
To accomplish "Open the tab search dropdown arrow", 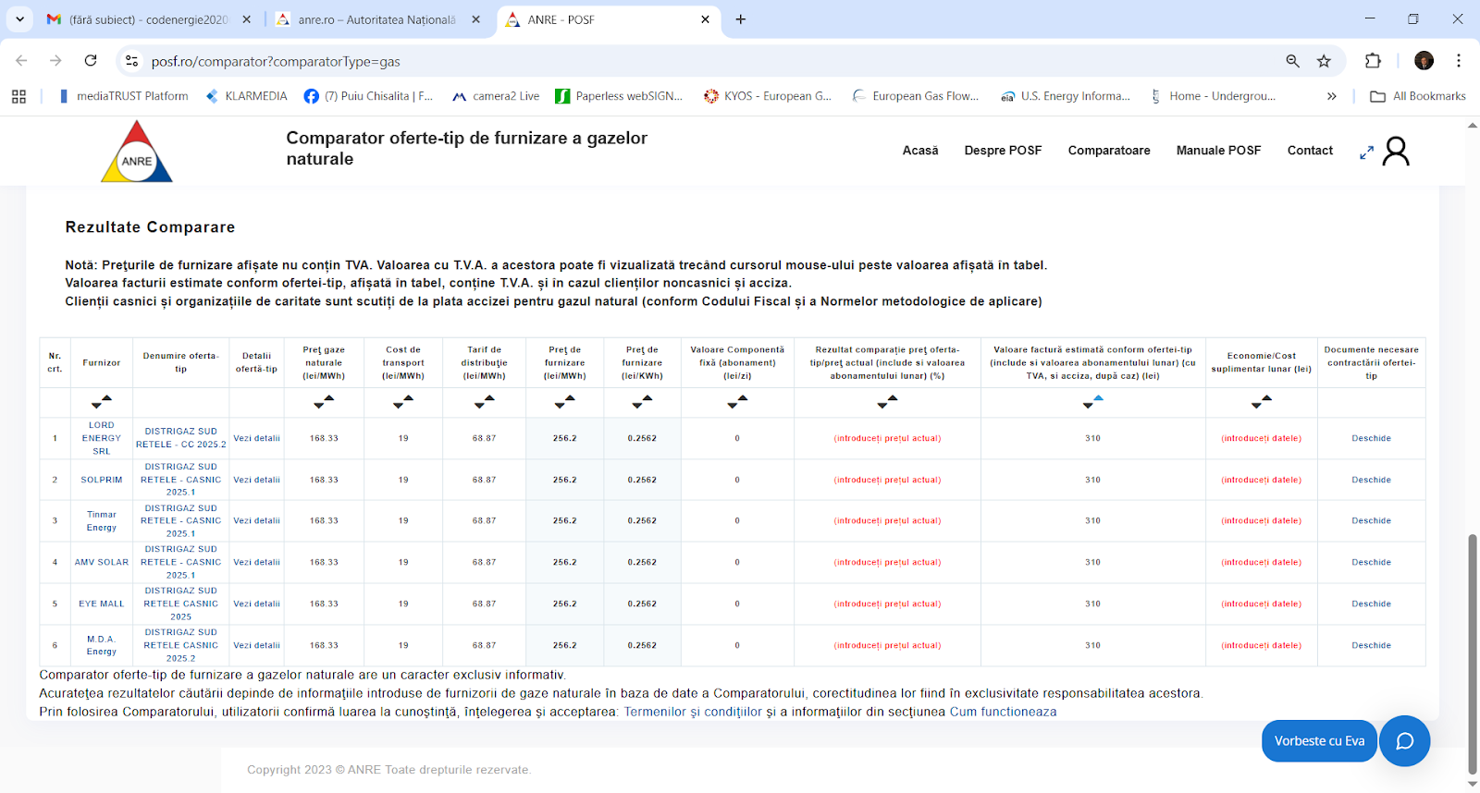I will point(19,19).
